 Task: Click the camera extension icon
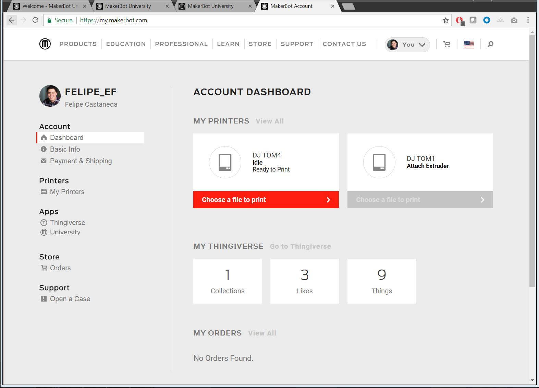coord(514,20)
